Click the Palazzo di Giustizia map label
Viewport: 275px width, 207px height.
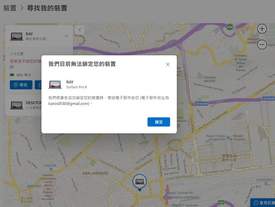tap(238, 138)
